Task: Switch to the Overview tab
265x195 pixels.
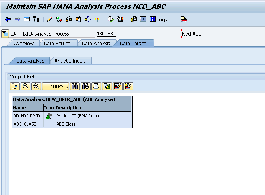Action: click(x=23, y=44)
